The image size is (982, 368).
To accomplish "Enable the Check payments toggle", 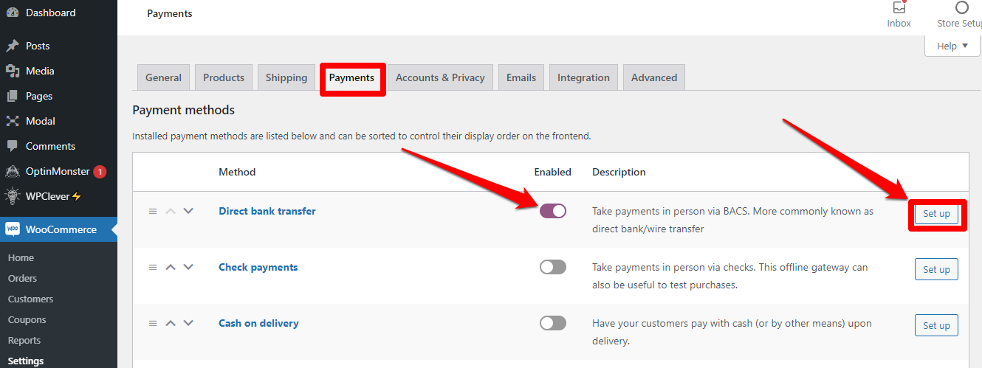I will point(553,267).
